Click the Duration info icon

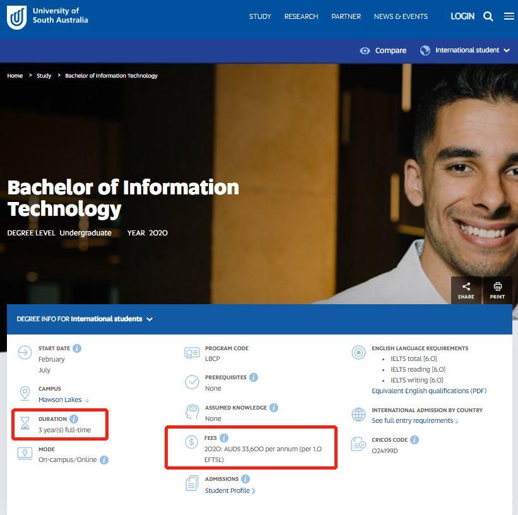pyautogui.click(x=74, y=419)
